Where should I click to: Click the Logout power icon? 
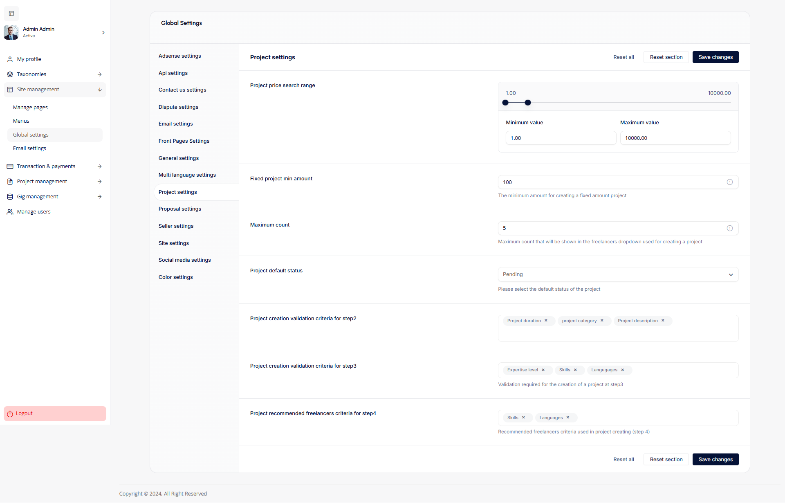(10, 413)
